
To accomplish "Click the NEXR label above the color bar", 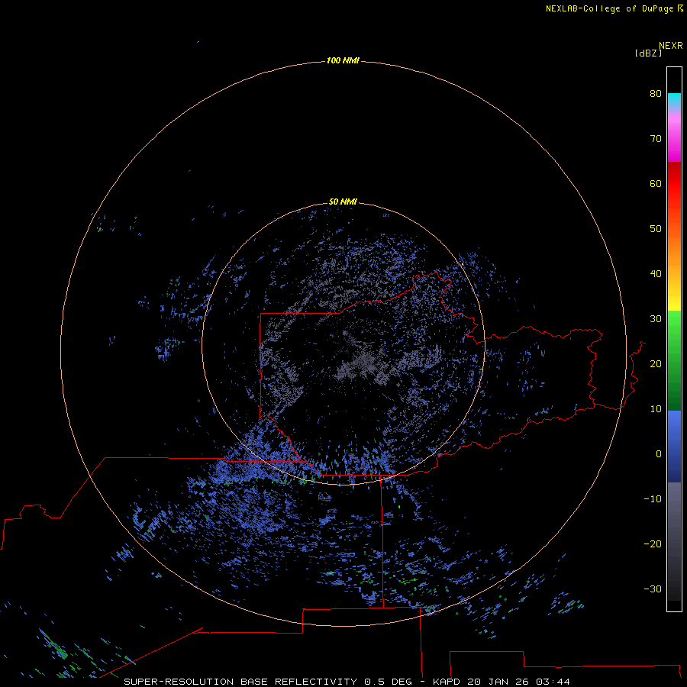I will coord(671,46).
